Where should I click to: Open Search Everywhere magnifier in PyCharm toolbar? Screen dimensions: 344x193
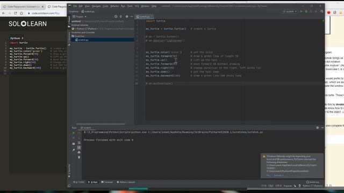(322, 11)
